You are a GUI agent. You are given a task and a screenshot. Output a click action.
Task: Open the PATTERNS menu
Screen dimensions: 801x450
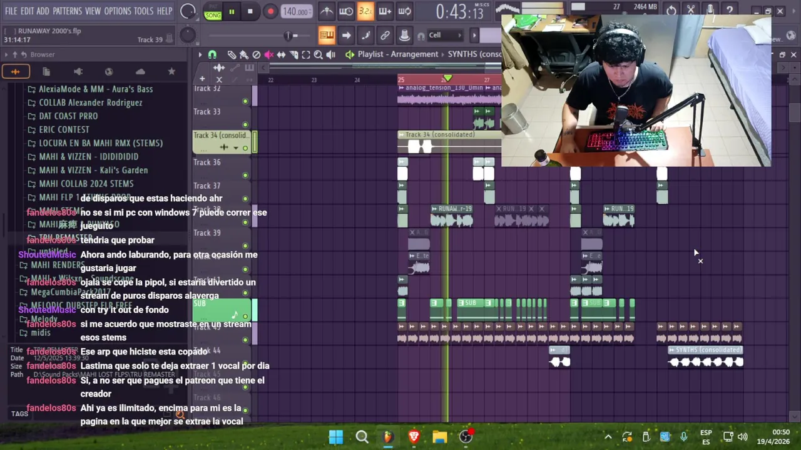[67, 11]
